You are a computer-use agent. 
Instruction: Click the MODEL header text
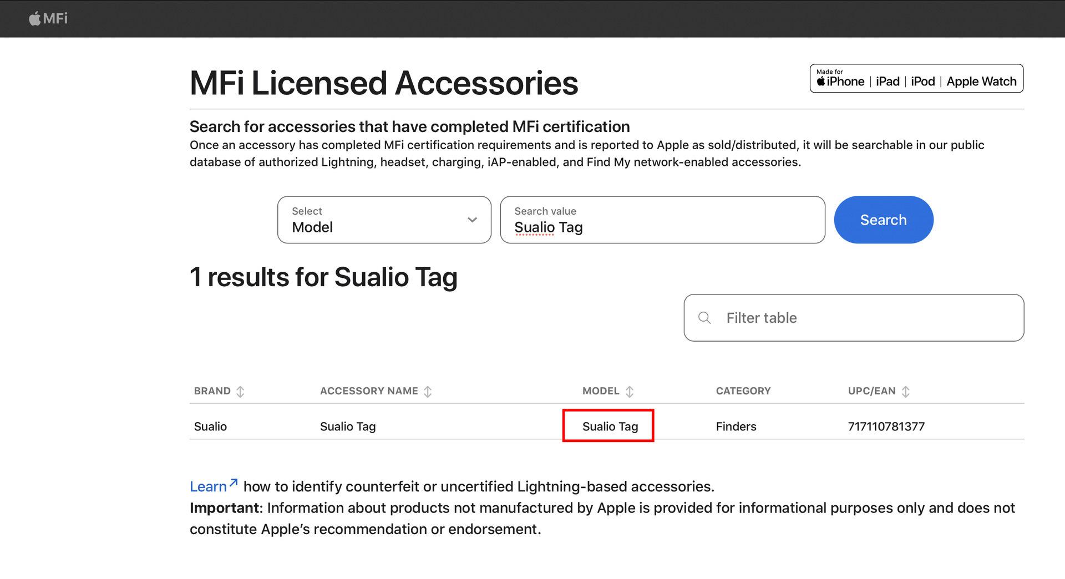601,391
